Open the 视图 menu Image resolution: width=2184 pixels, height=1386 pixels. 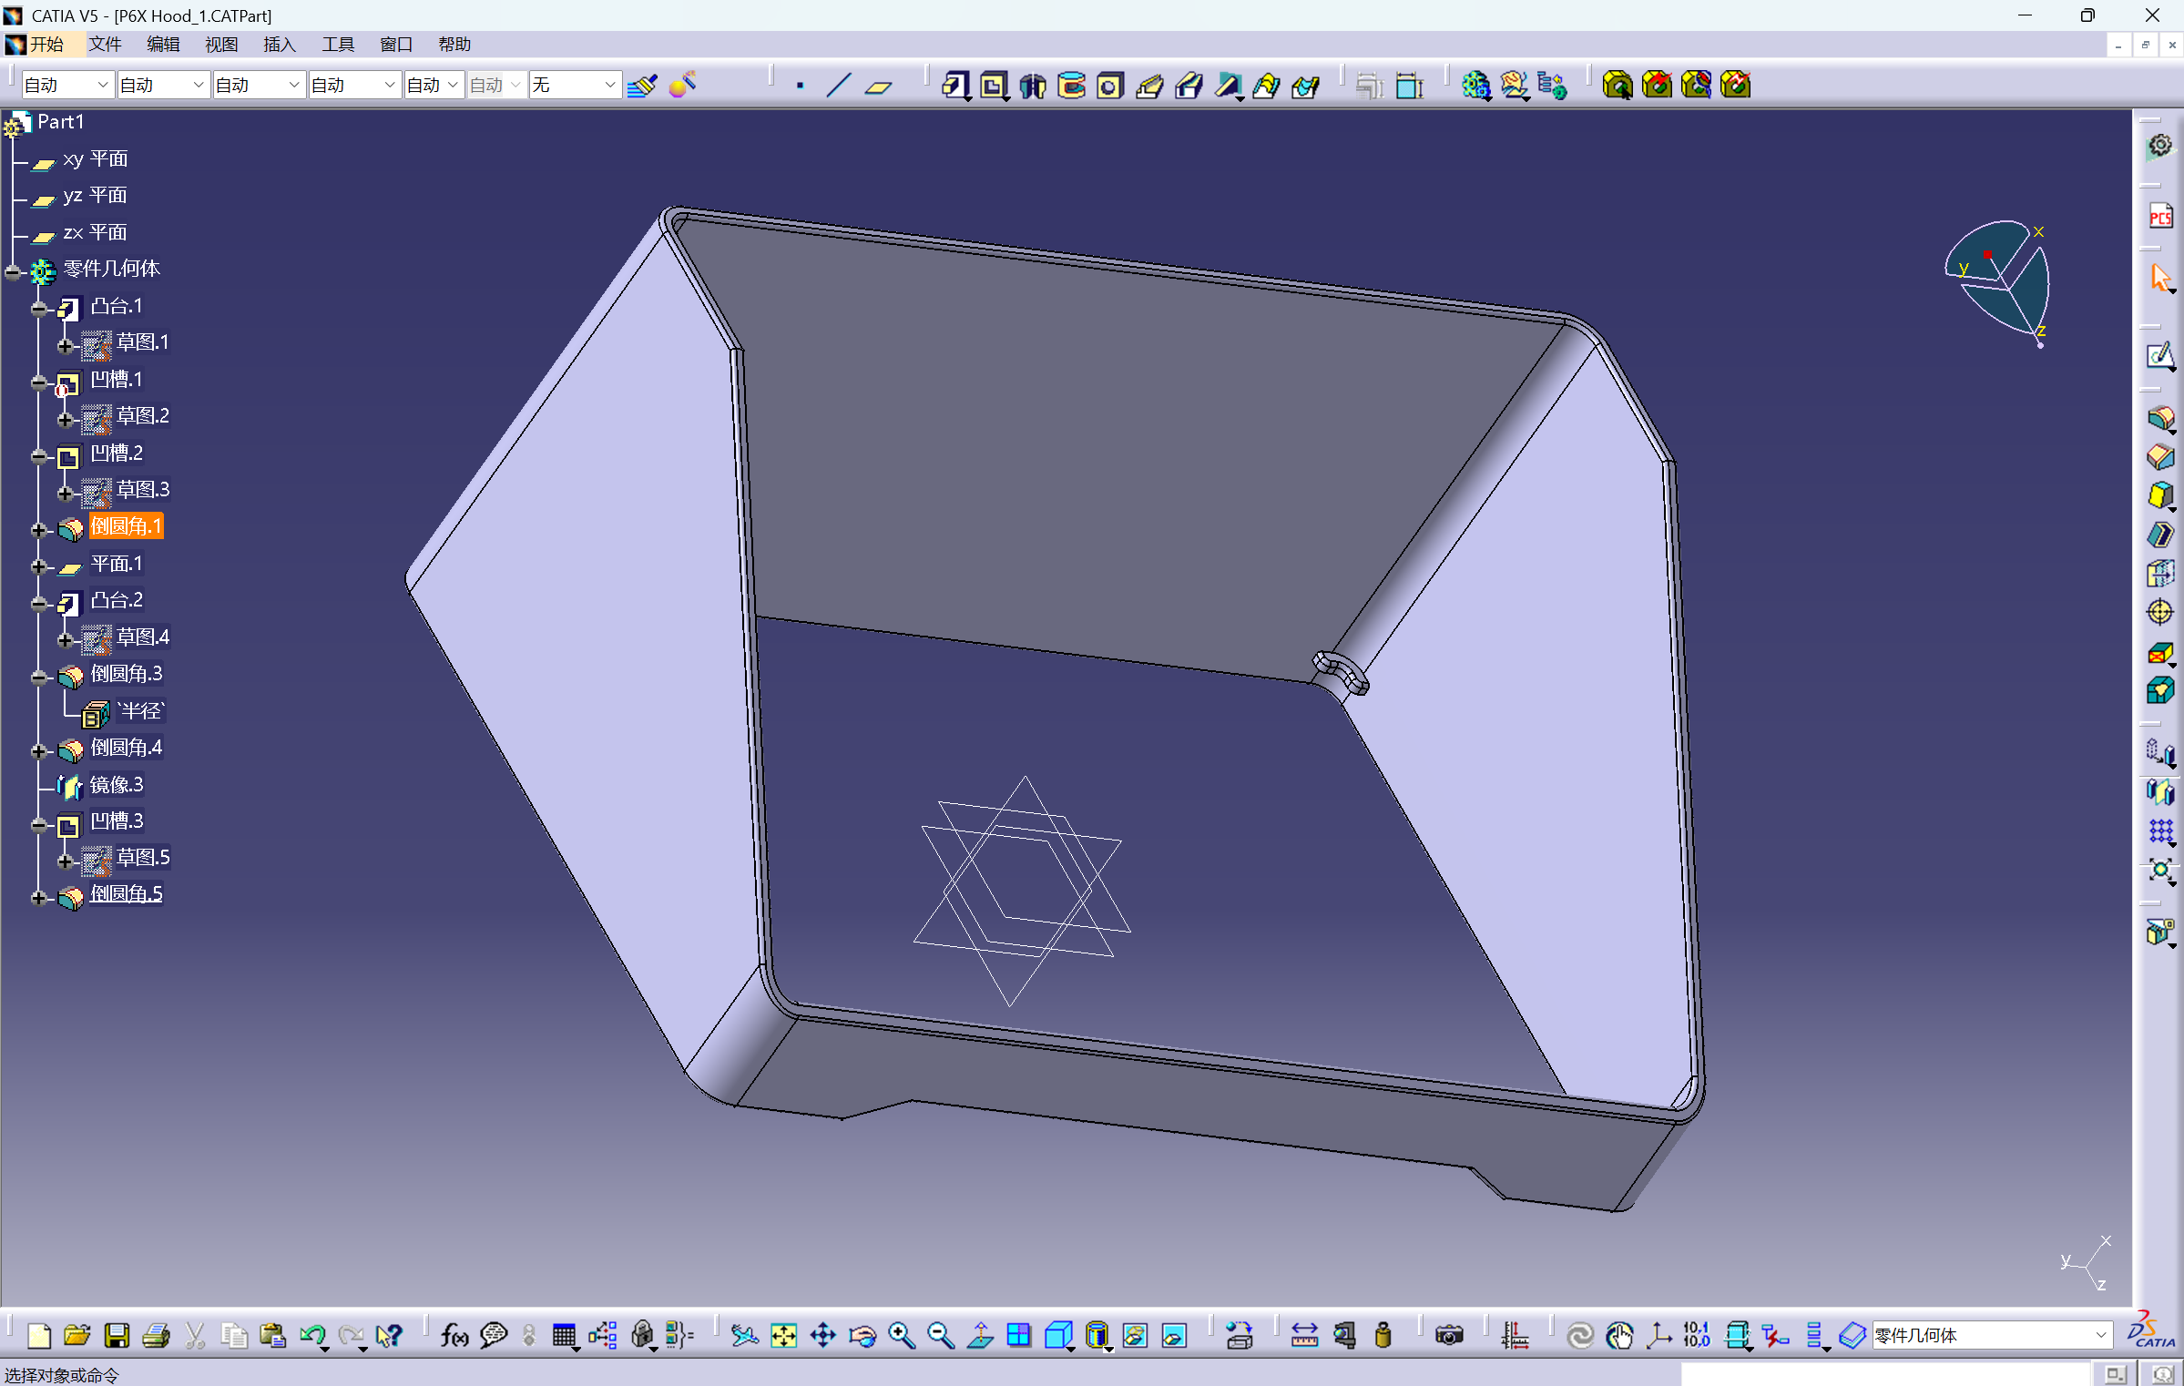tap(221, 45)
